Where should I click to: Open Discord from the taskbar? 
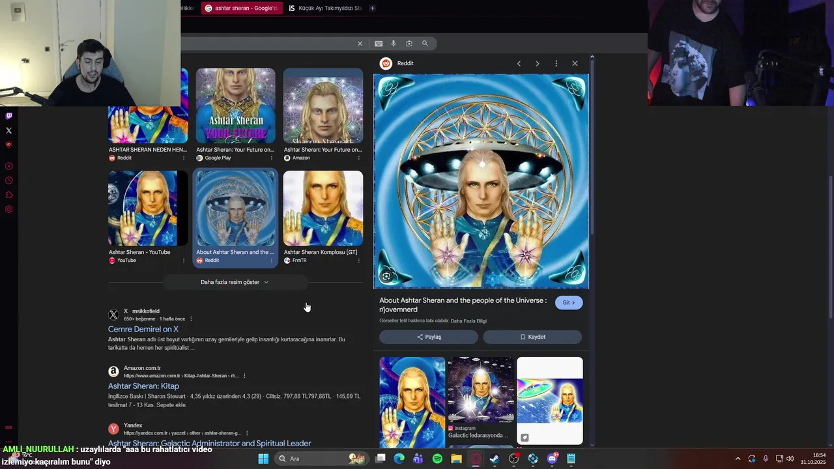552,459
